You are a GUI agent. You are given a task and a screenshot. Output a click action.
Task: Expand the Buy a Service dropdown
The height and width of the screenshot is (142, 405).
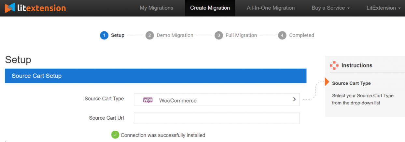coord(330,8)
